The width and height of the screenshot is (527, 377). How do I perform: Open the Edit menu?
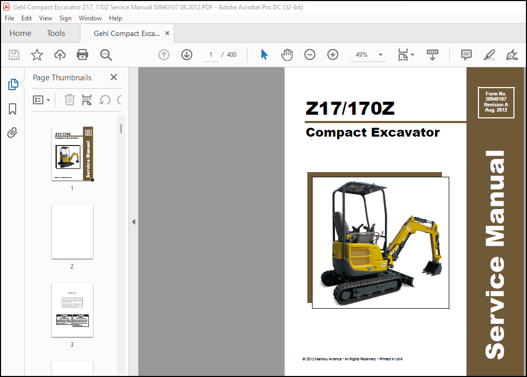[x=27, y=18]
